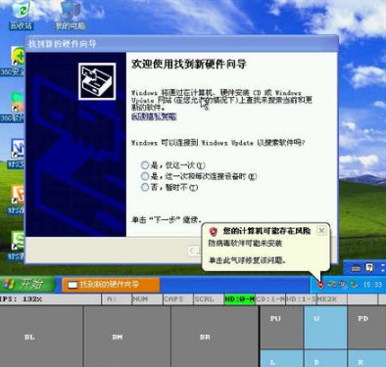Choose '否，暂时不' radio option
This screenshot has width=386, height=367.
tap(145, 187)
